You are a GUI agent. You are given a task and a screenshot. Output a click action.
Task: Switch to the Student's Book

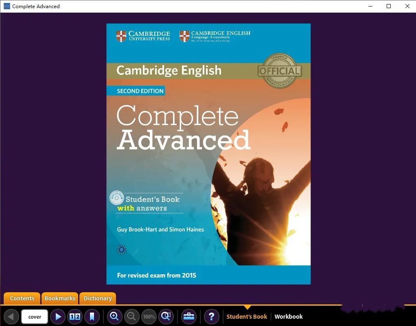pos(247,317)
